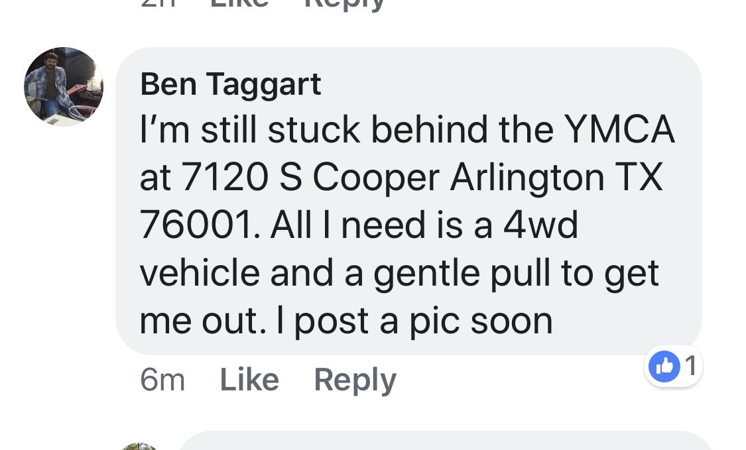Click the cut-off Reply button at top
This screenshot has width=746, height=450.
tap(344, 5)
